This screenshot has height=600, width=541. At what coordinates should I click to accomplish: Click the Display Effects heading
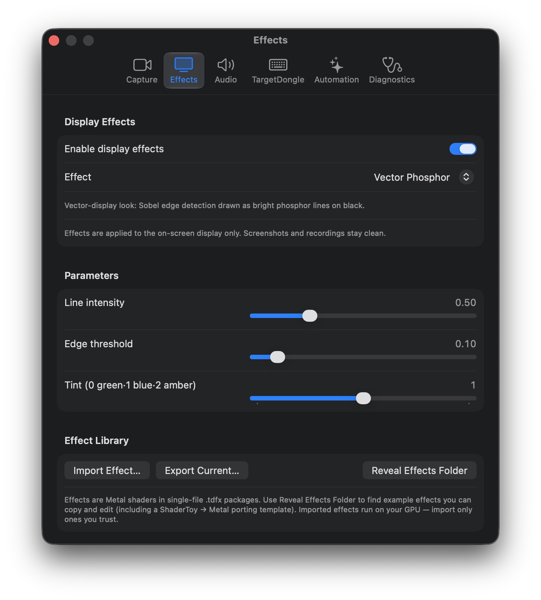pos(100,122)
